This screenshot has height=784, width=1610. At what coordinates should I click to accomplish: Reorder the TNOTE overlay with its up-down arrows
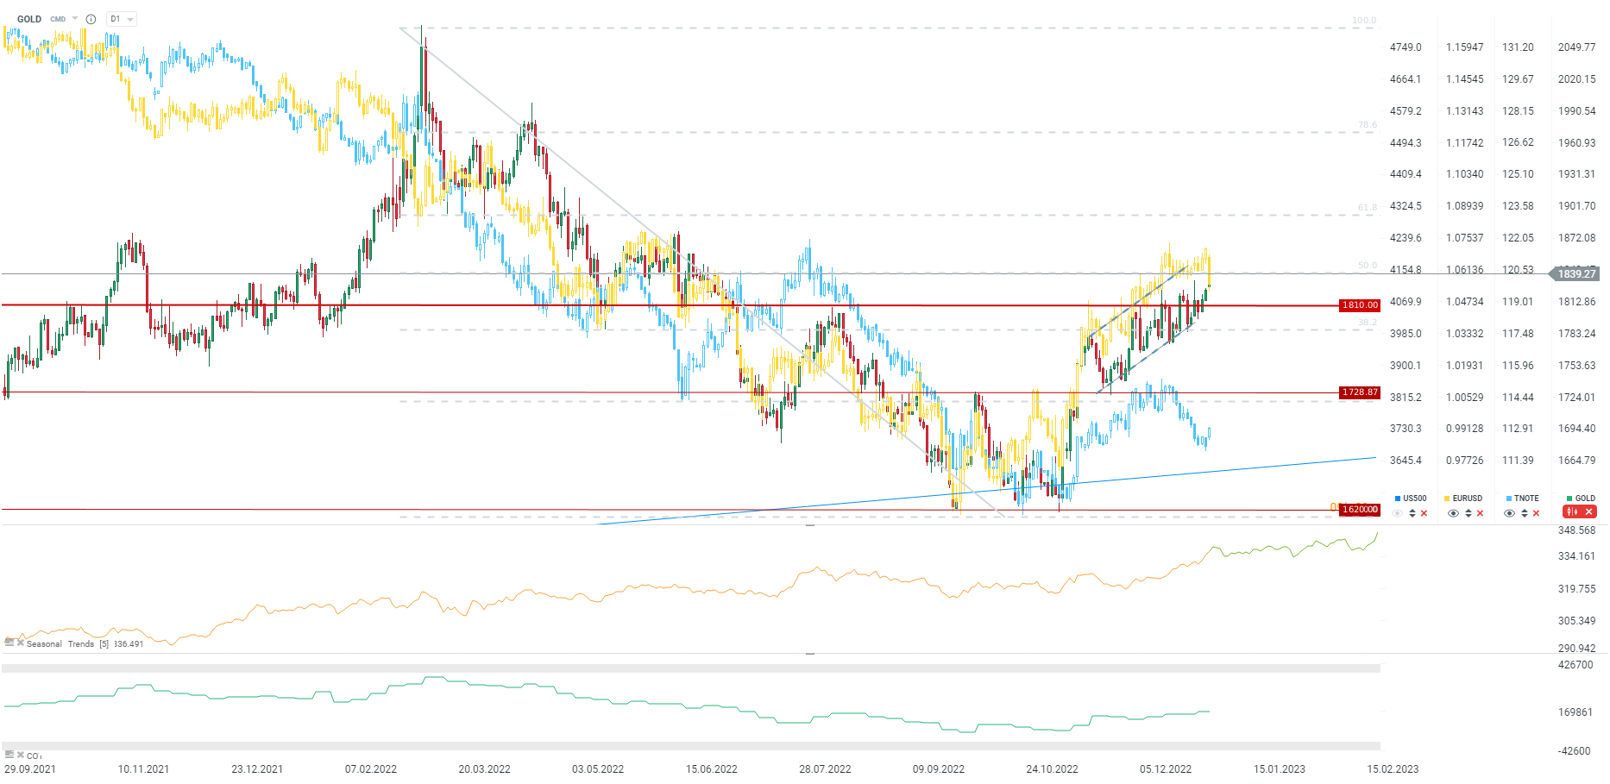[1525, 513]
